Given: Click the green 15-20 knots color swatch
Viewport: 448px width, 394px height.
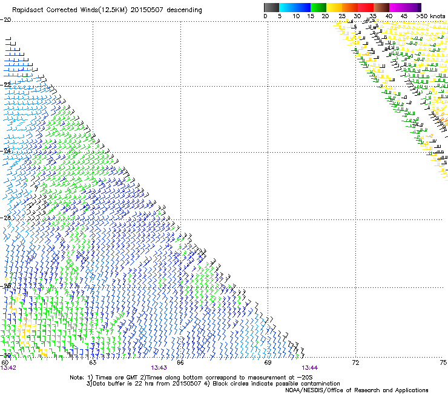Looking at the screenshot, I should [x=318, y=7].
